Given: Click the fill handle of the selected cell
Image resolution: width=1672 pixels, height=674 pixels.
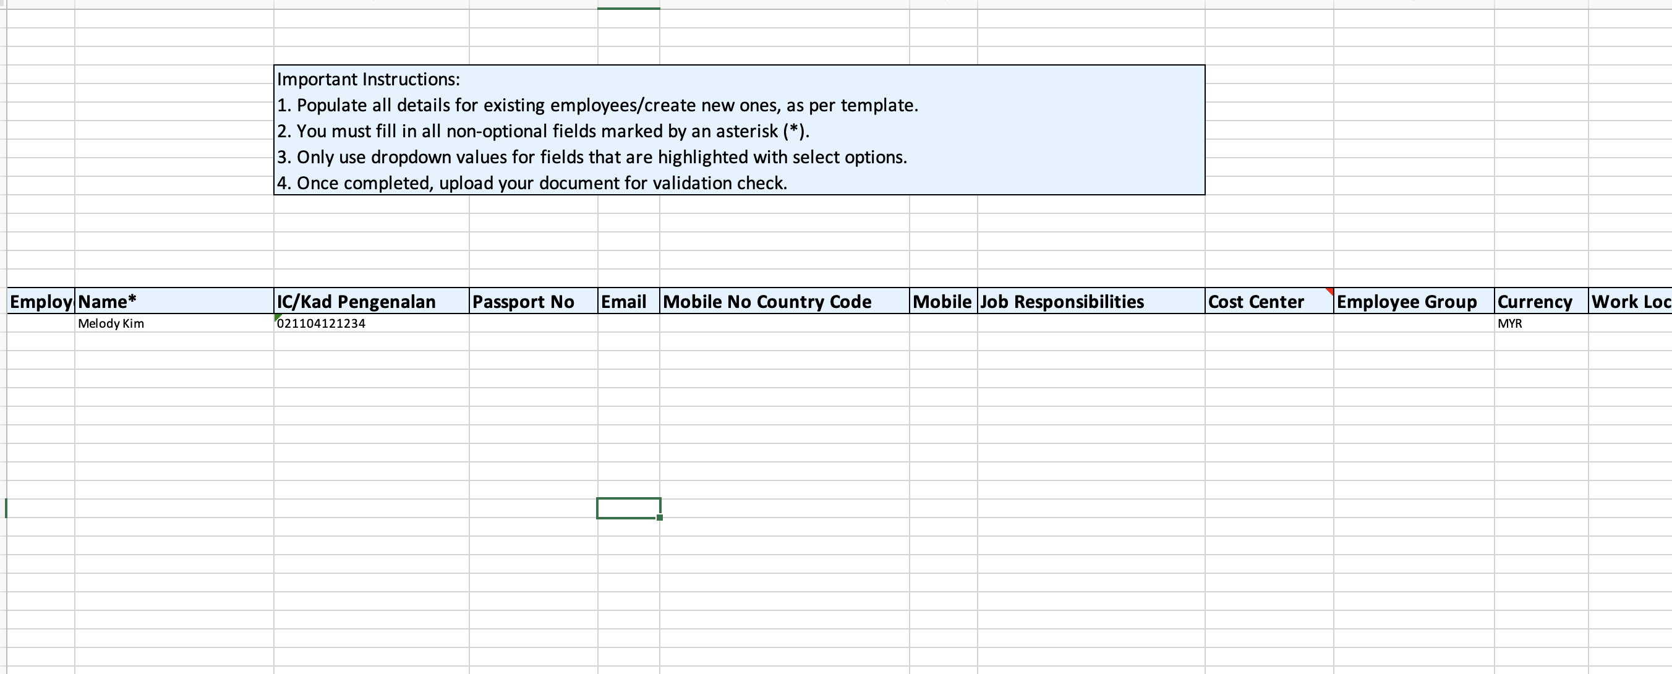Looking at the screenshot, I should click(x=659, y=518).
